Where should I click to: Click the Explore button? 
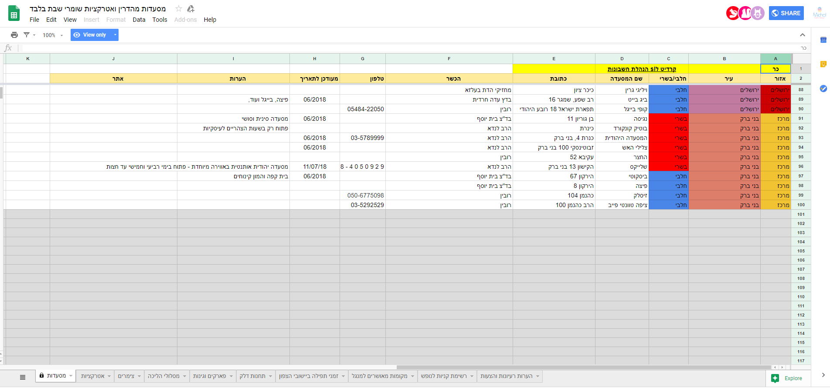click(787, 378)
